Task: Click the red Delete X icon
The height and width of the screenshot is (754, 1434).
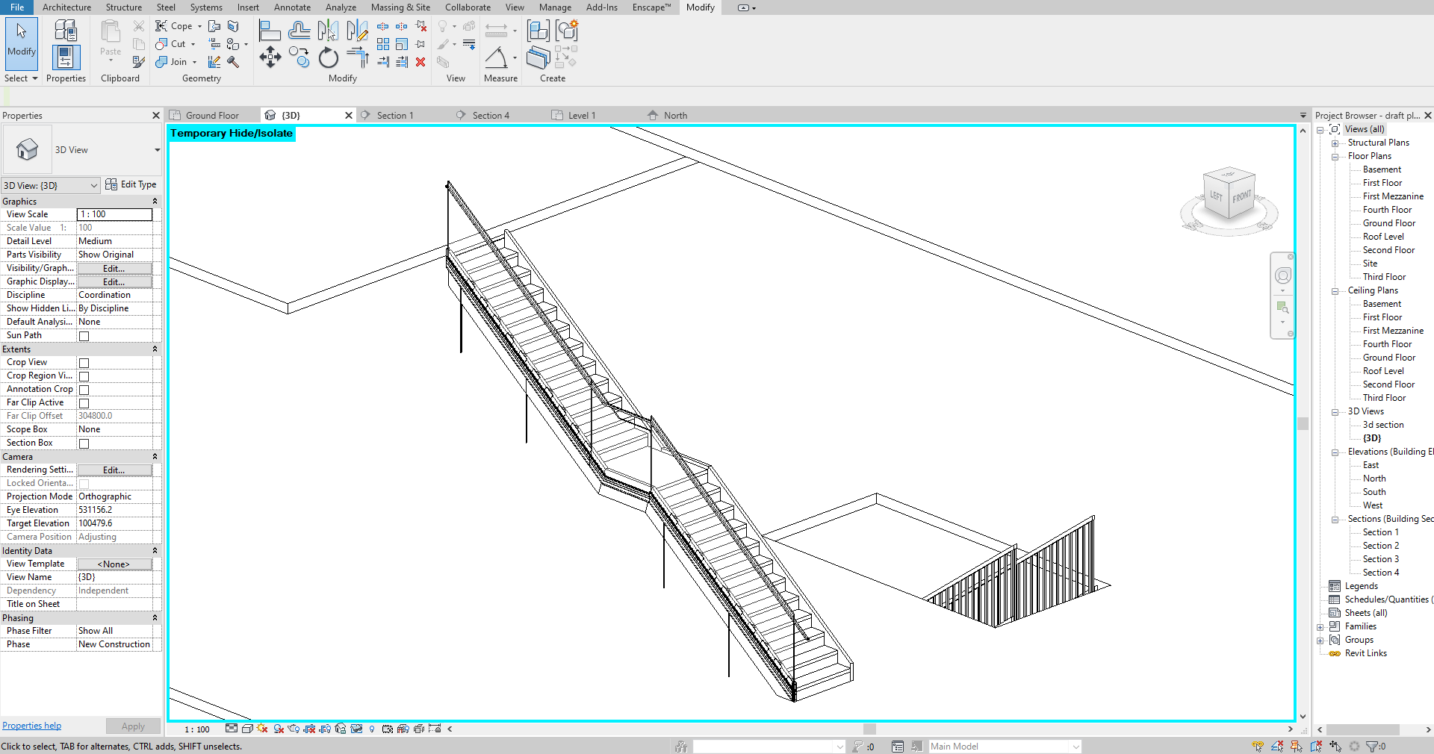Action: [420, 62]
